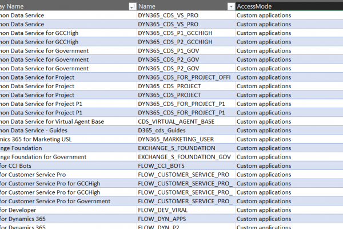Screen dimensions: 343x229
Task: Click the DYN365_CDS_P1_GOV cell
Action: [x=186, y=51]
